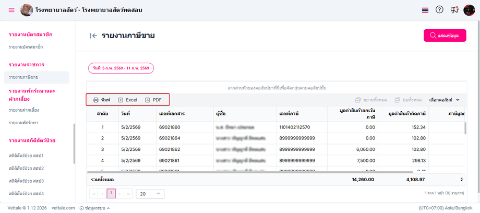Open สถิติสัตว์ป่วย สสป2 in sidebar

[x=26, y=168]
